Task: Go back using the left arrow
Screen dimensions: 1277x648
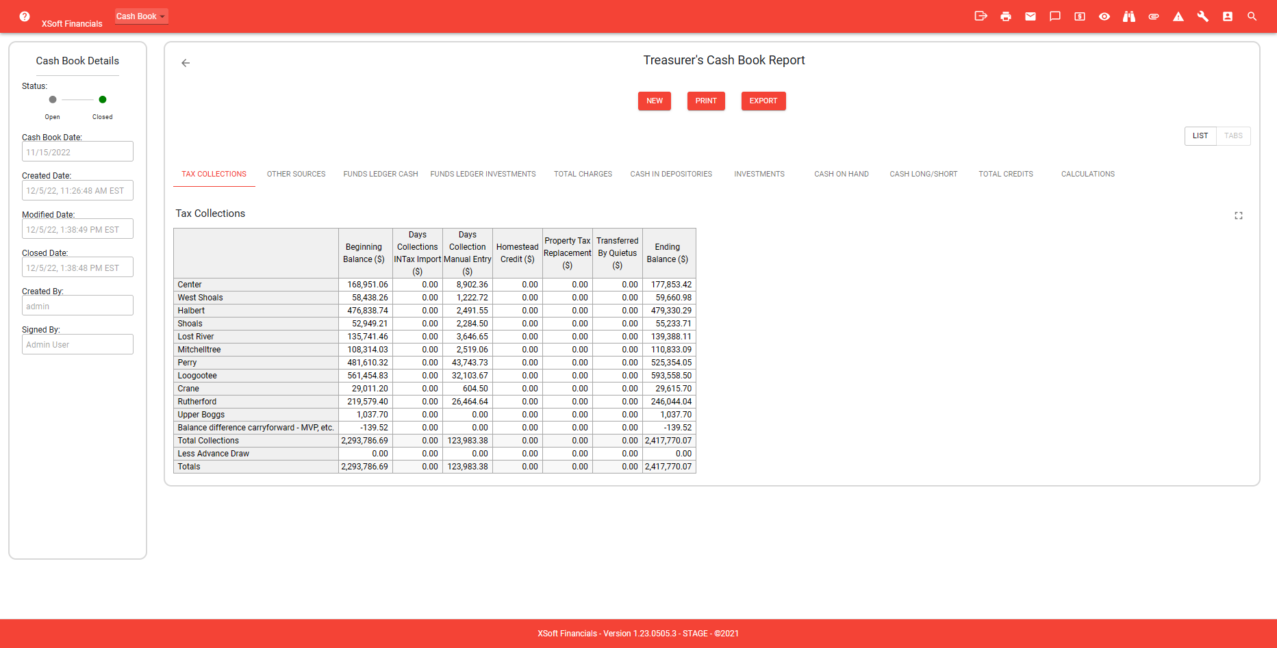Action: pos(186,63)
